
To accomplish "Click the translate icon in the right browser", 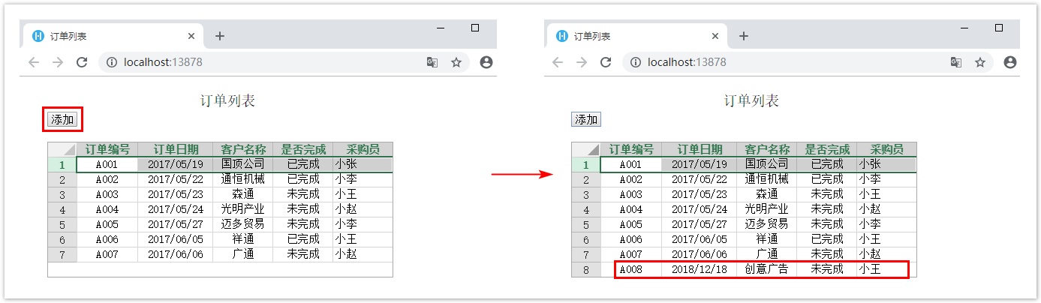I will pos(955,63).
